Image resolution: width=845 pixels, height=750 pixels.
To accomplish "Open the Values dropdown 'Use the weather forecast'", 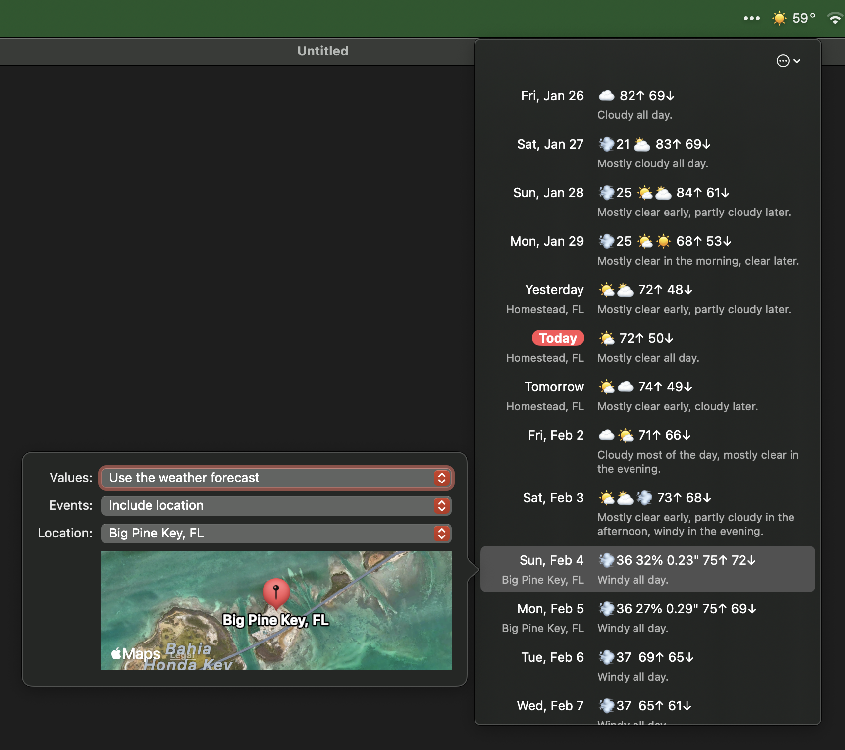I will (276, 478).
